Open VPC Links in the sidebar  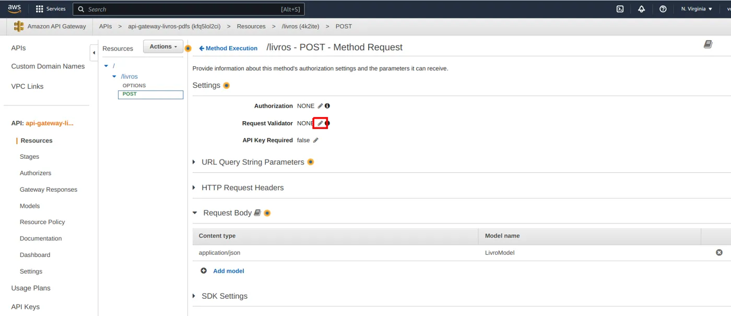point(27,86)
